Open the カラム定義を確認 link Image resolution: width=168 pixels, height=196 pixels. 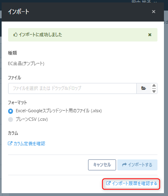click(26, 144)
